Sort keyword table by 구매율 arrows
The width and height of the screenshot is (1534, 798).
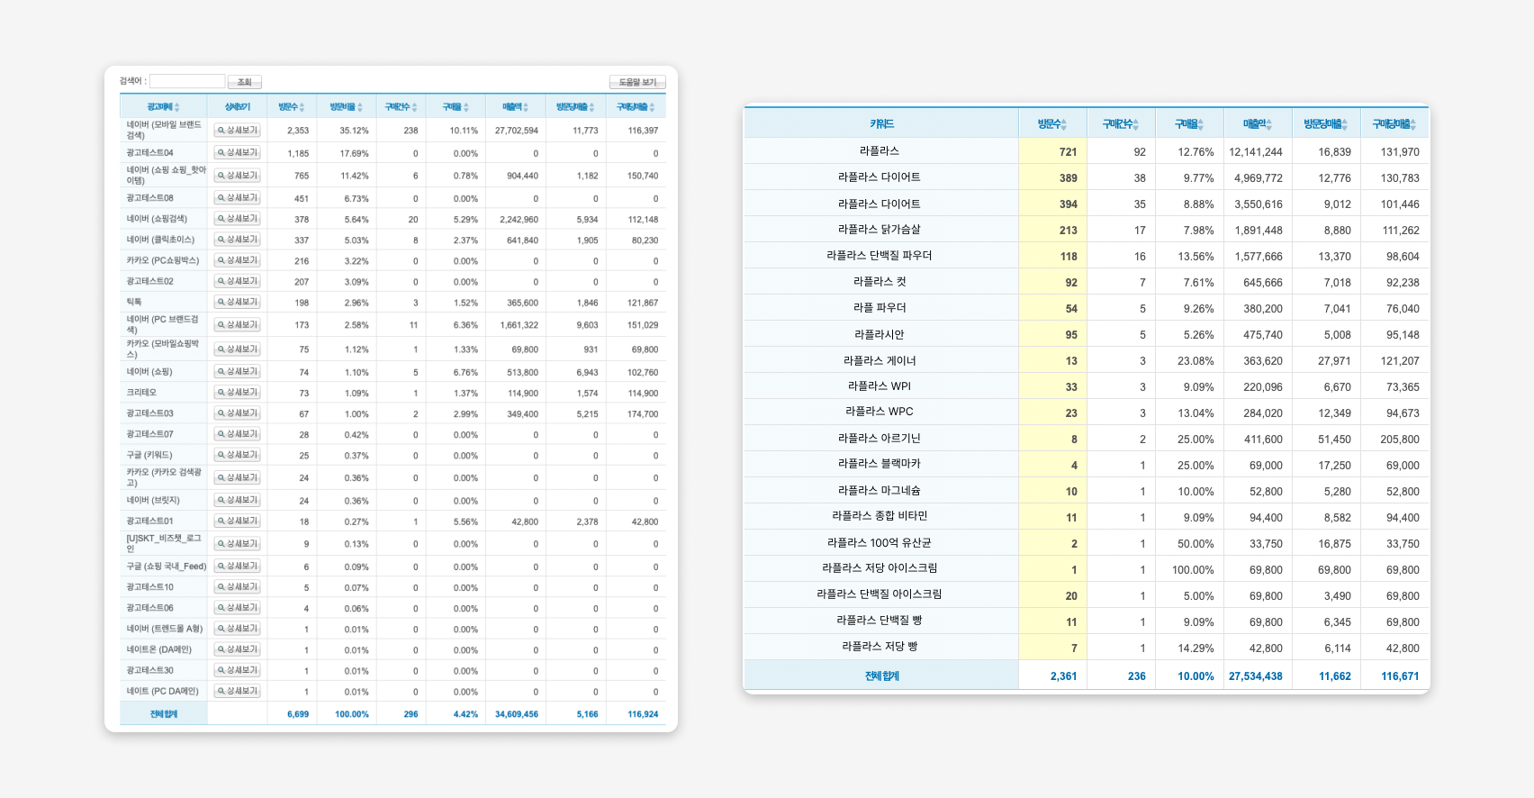1203,124
